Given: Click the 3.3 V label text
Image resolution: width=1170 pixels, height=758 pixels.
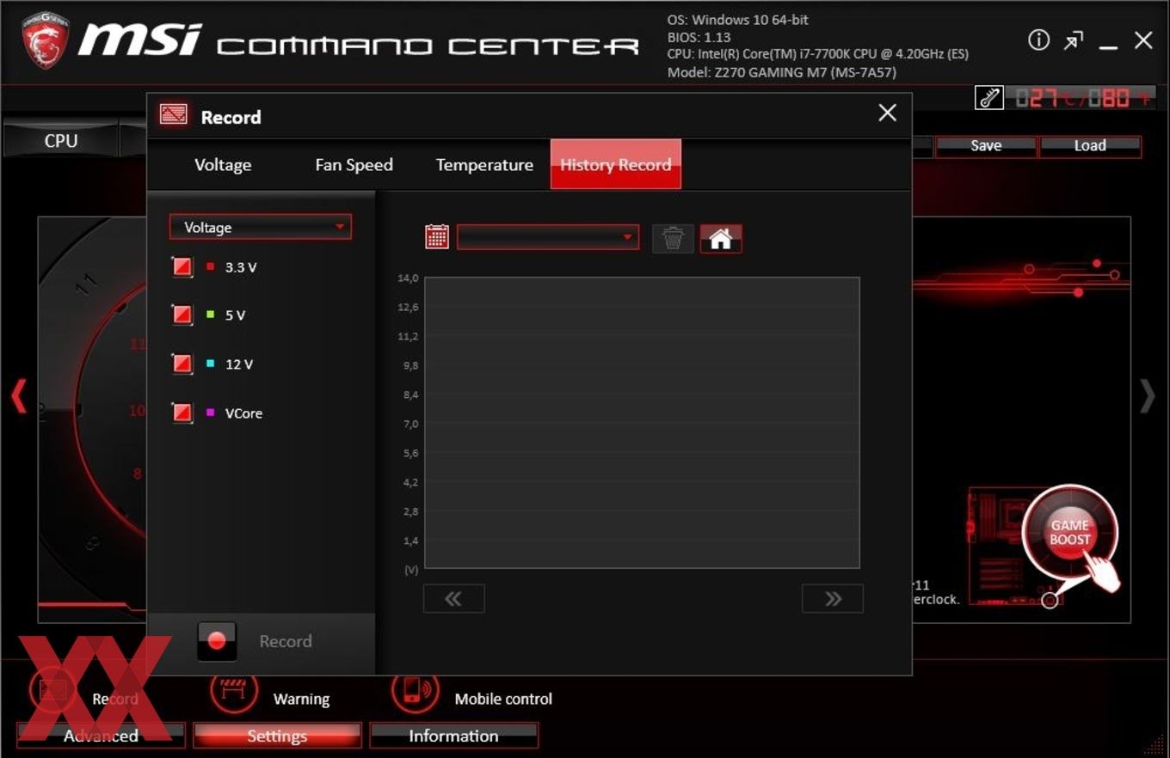Looking at the screenshot, I should pos(241,267).
